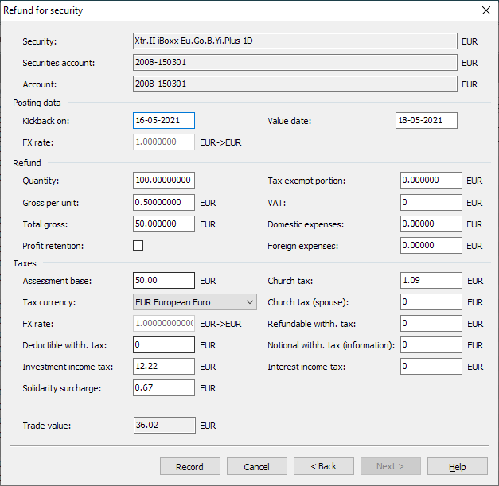
Task: Edit the Gross per unit field
Action: click(164, 203)
